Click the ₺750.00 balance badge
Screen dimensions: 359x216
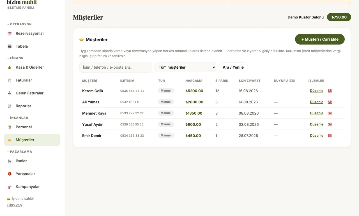tap(339, 17)
